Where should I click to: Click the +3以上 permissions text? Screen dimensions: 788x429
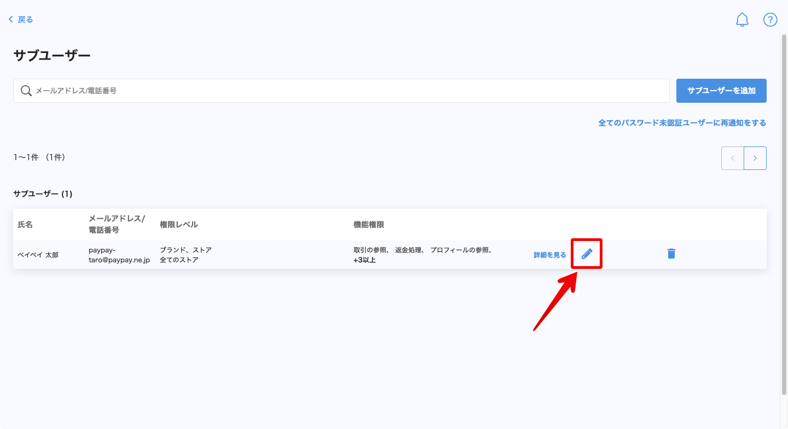[364, 260]
